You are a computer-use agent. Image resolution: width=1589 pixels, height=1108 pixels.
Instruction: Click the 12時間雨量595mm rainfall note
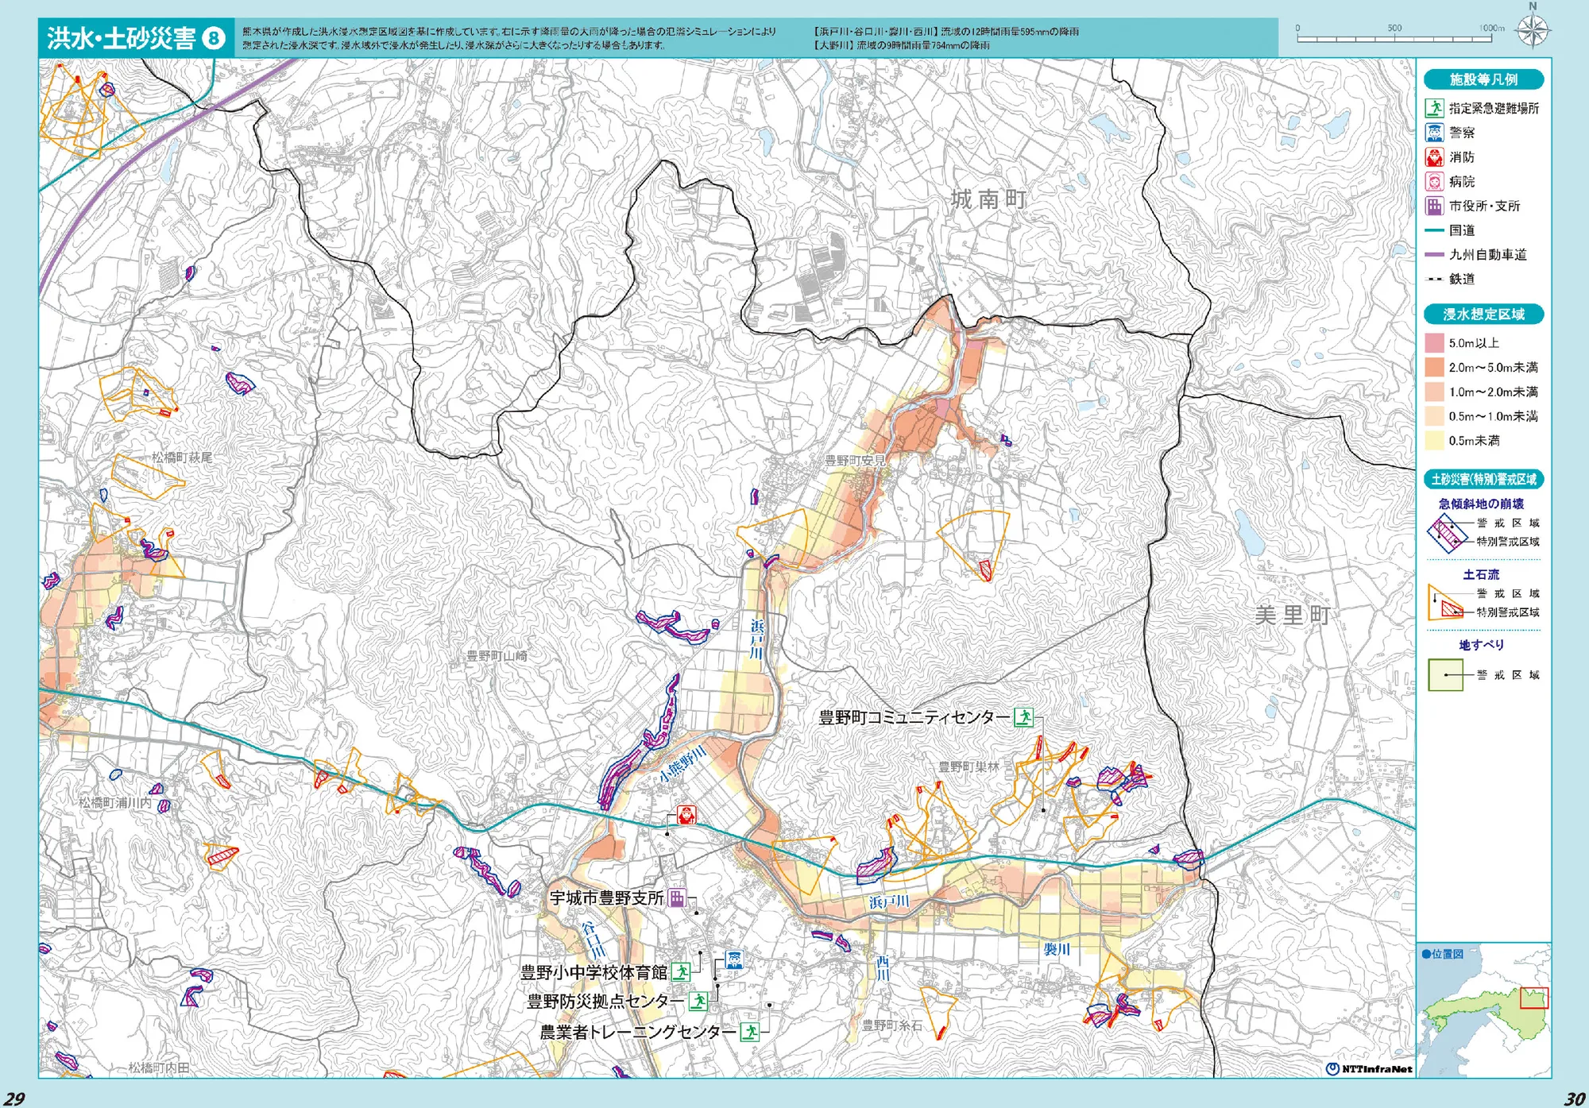[x=945, y=32]
